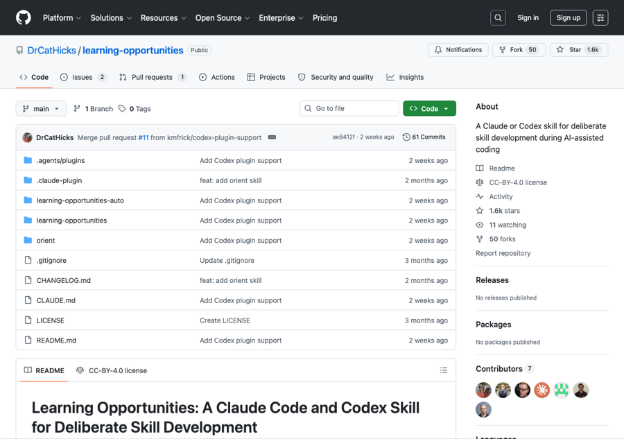The height and width of the screenshot is (439, 624).
Task: Open the GitHub home logo
Action: pyautogui.click(x=24, y=17)
